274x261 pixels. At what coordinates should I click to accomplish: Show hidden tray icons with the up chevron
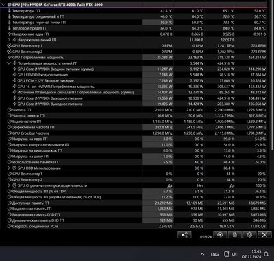pos(202,254)
